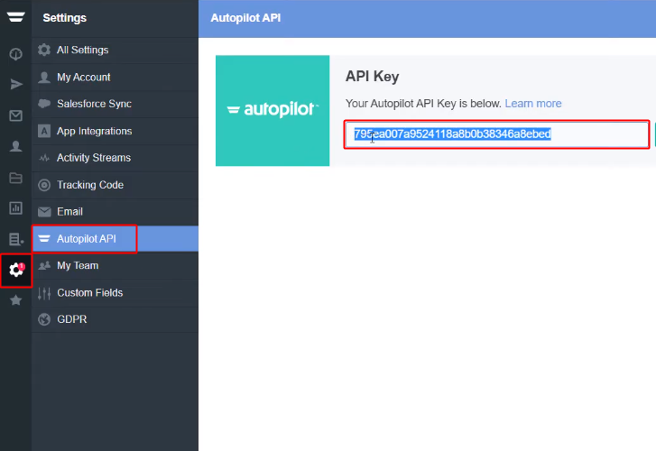Screen dimensions: 656x451
Task: Go to My Account settings
Action: click(x=115, y=77)
